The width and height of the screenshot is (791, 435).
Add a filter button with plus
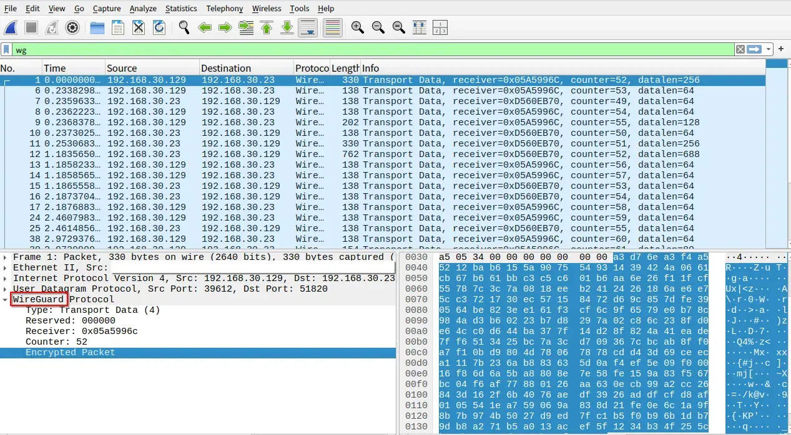click(781, 49)
